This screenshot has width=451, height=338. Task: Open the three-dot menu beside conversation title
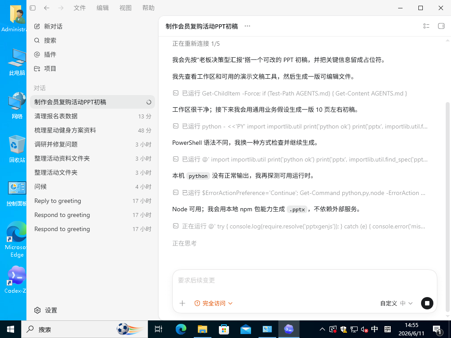(x=248, y=26)
